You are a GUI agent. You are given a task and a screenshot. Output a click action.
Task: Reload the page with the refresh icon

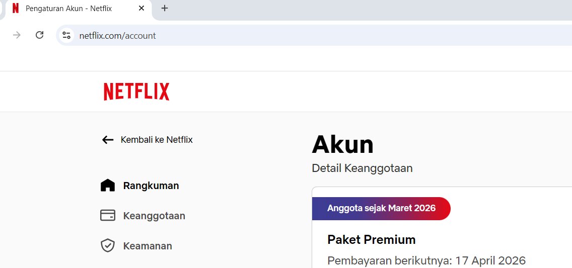pyautogui.click(x=39, y=35)
